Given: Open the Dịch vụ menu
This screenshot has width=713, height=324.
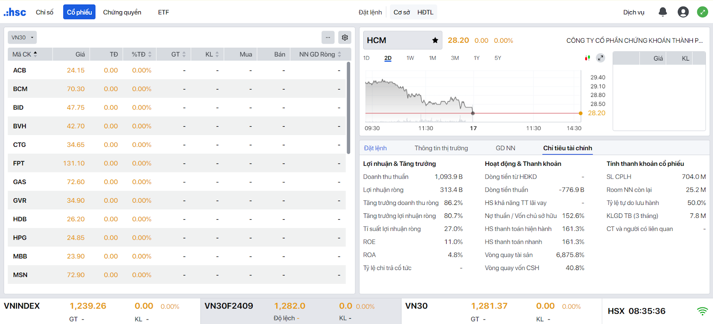Looking at the screenshot, I should click(x=634, y=12).
